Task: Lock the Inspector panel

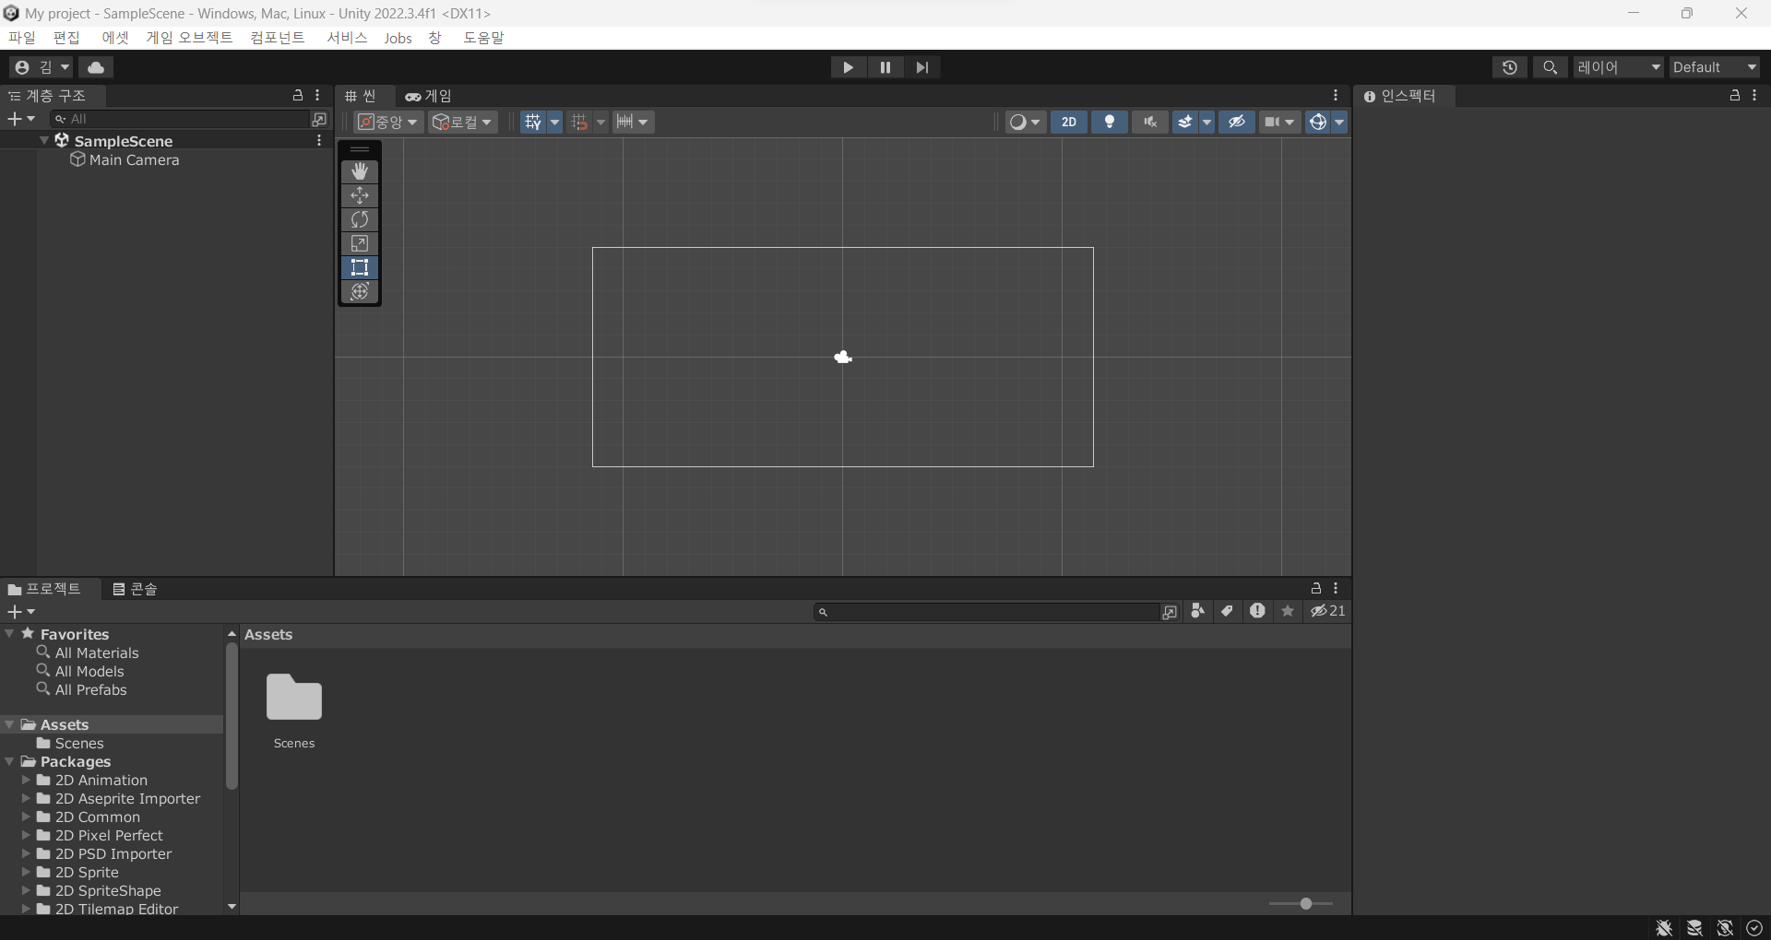Action: (x=1735, y=95)
